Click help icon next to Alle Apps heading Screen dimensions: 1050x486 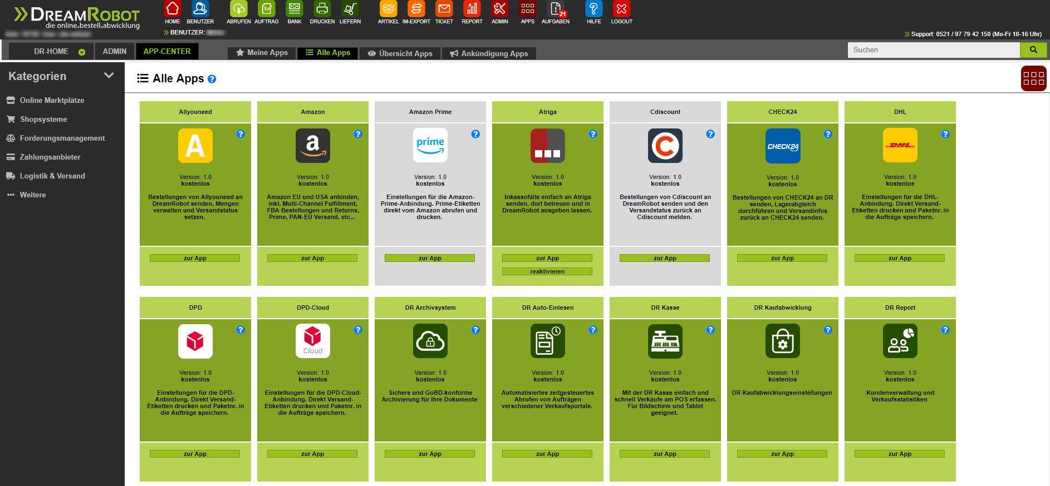[212, 79]
